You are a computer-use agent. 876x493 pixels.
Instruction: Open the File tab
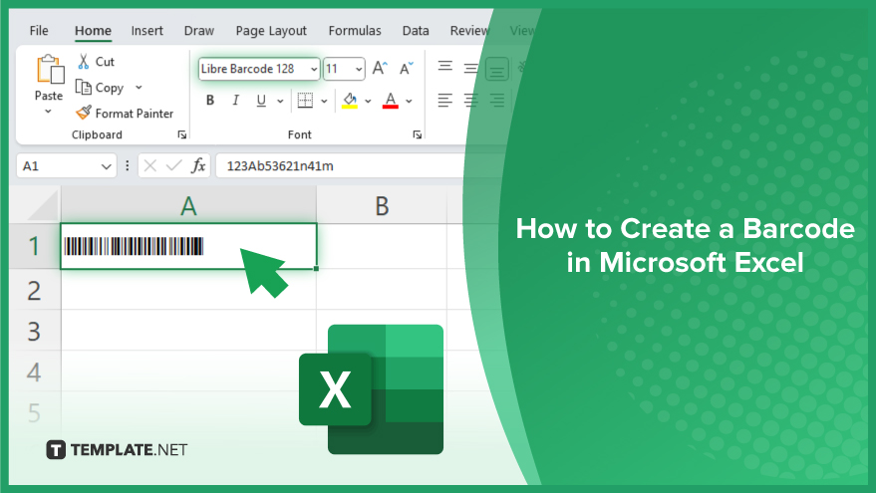click(x=39, y=31)
